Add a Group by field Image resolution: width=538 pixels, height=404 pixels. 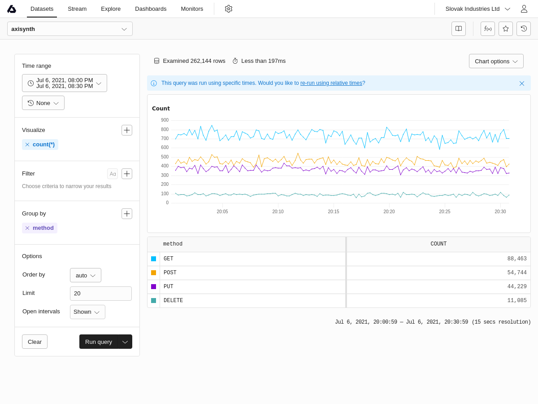[127, 214]
